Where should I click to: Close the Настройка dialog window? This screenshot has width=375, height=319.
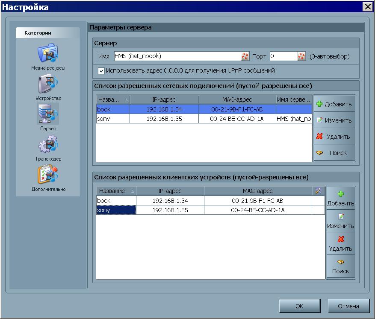tap(368, 7)
